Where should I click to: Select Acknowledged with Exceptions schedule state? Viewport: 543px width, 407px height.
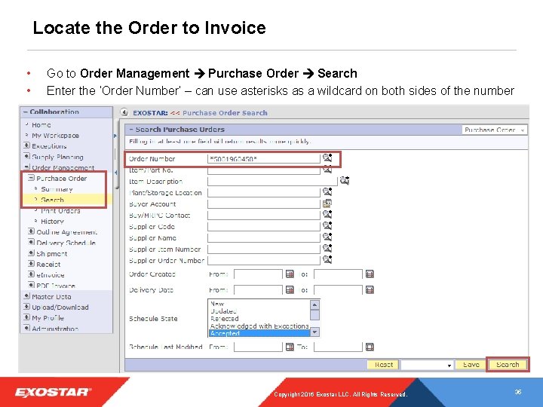[259, 326]
